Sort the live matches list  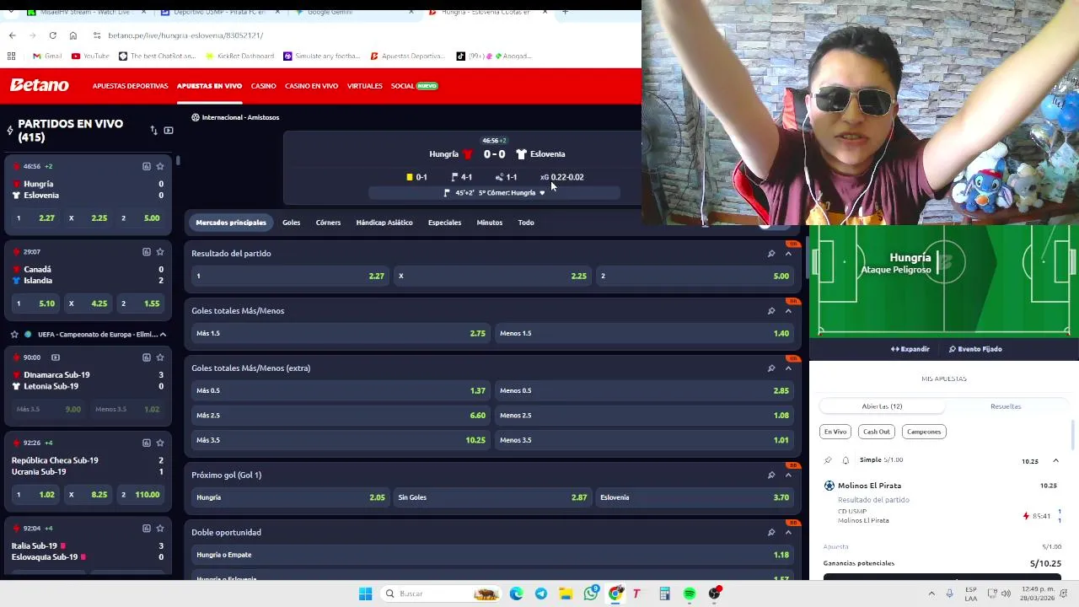(153, 130)
